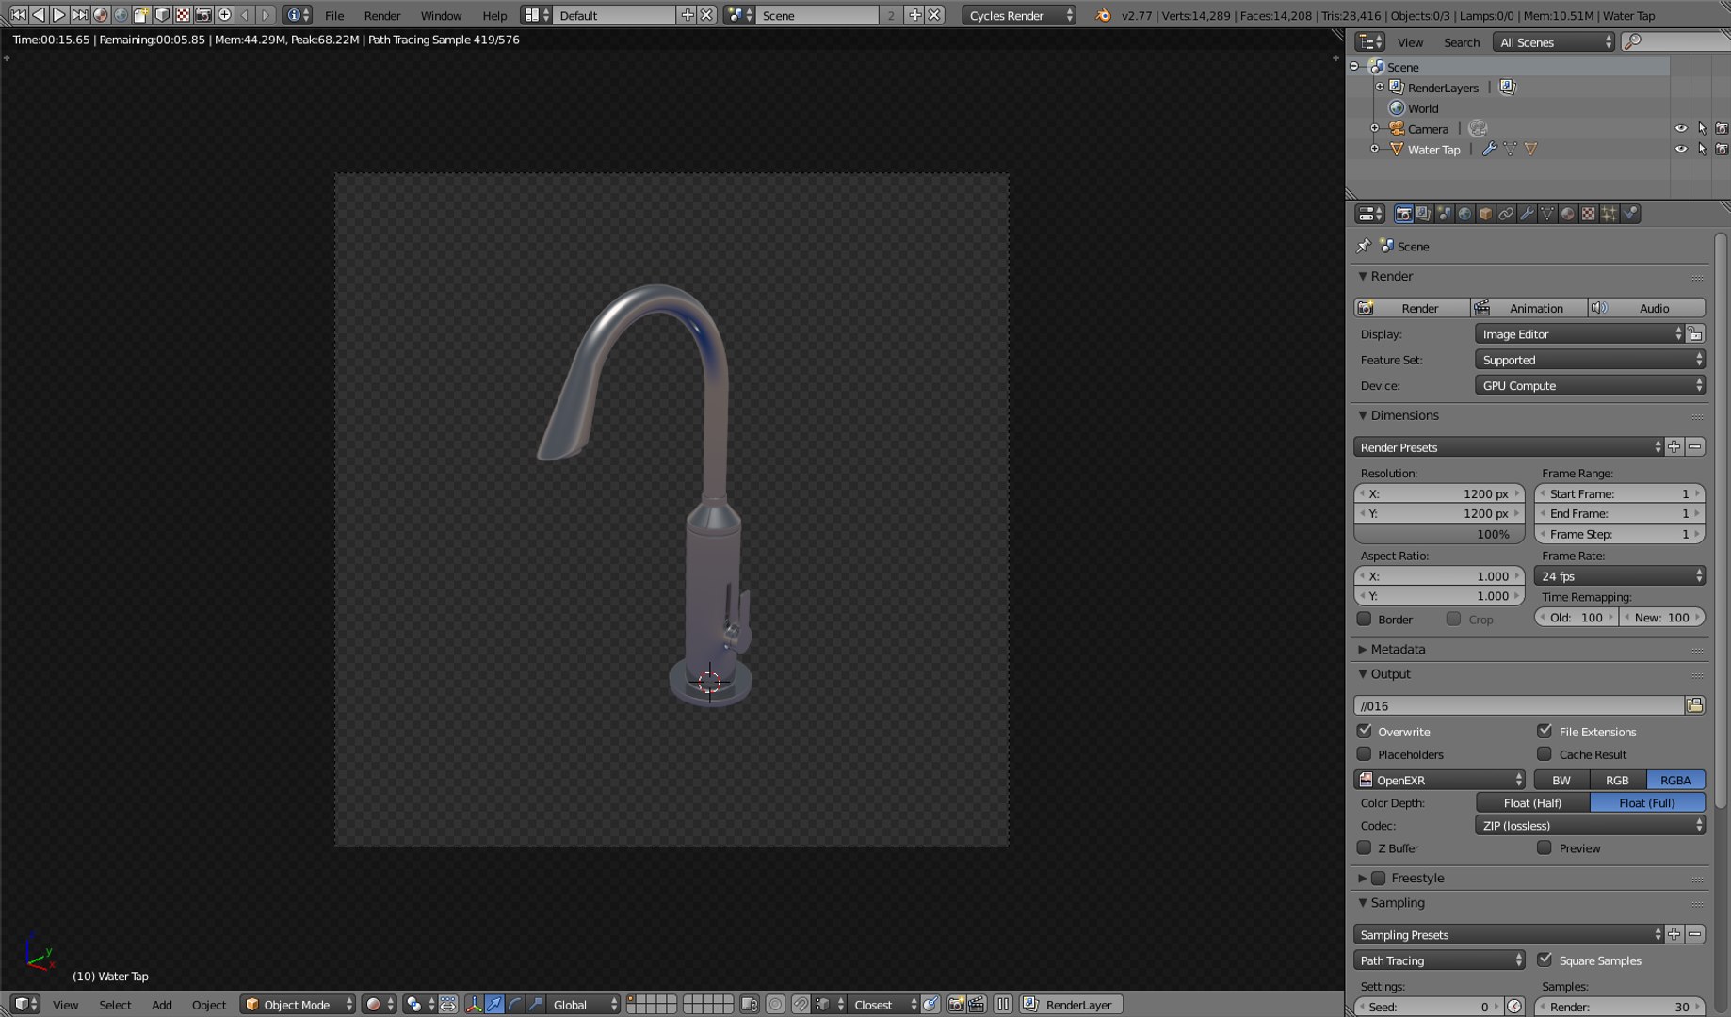Open the Constraints properties tab (chain icon)

(x=1506, y=214)
